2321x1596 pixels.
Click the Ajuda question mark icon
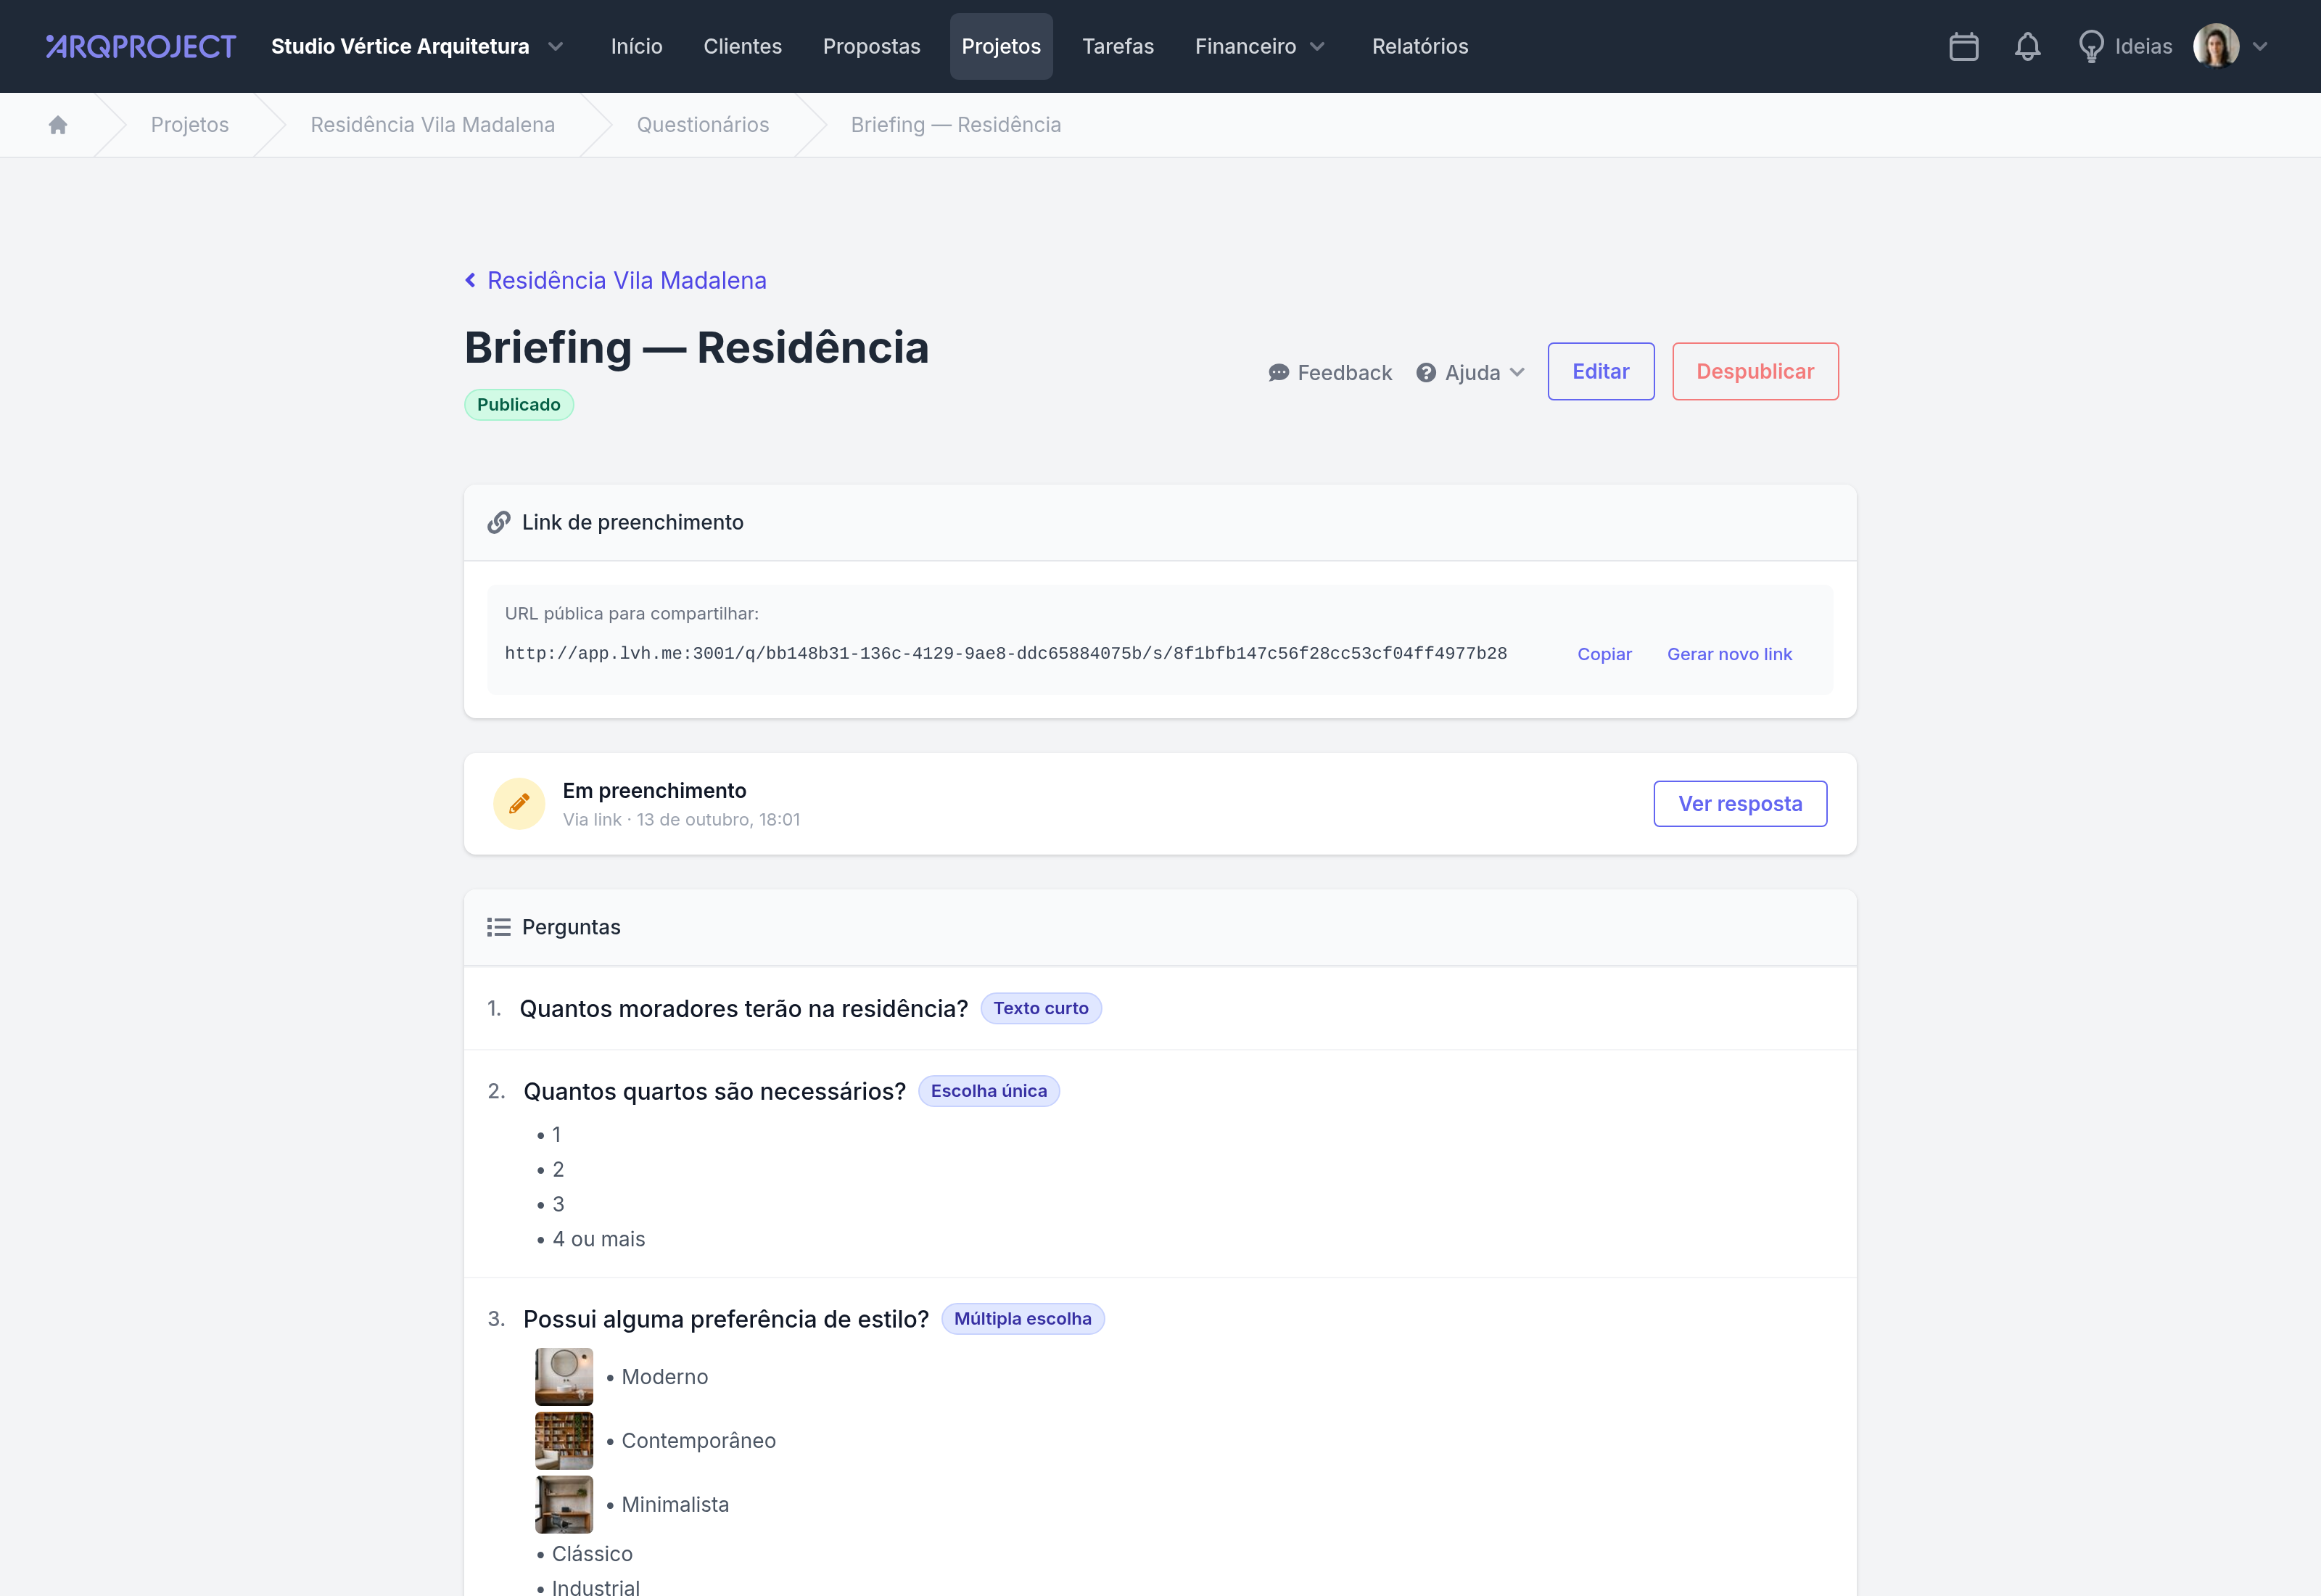tap(1425, 373)
